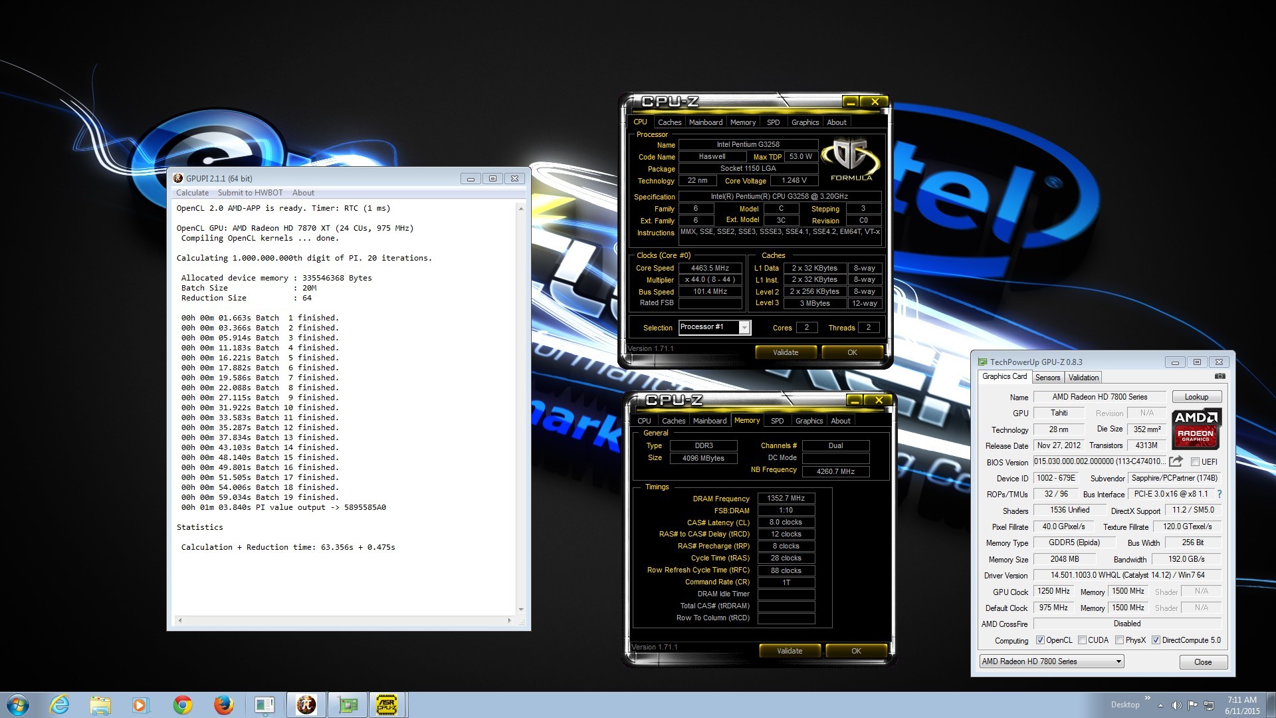Viewport: 1276px width, 718px height.
Task: Click OK in top CPU-Z window
Action: tap(852, 352)
